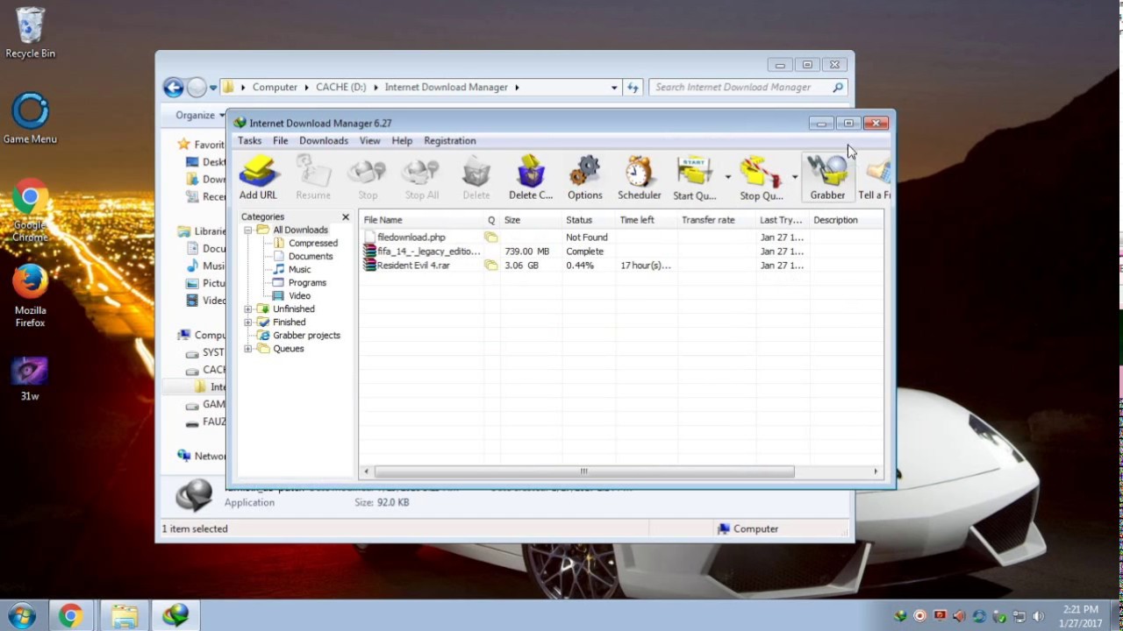Open the Tasks menu

pos(249,140)
